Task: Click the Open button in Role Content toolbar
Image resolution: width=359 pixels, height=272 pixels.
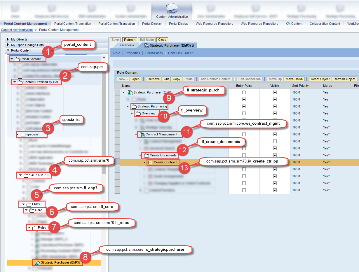Action: pyautogui.click(x=135, y=79)
